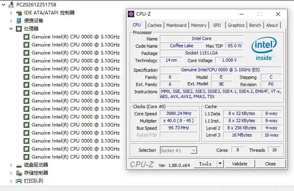Click the Code Name value 'Coffee Lake'
Viewport: 294px width, 191px height.
point(181,46)
